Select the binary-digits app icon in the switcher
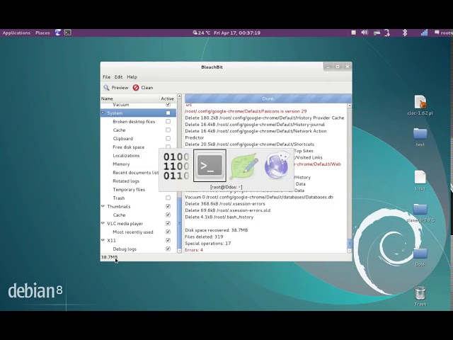 [x=176, y=166]
